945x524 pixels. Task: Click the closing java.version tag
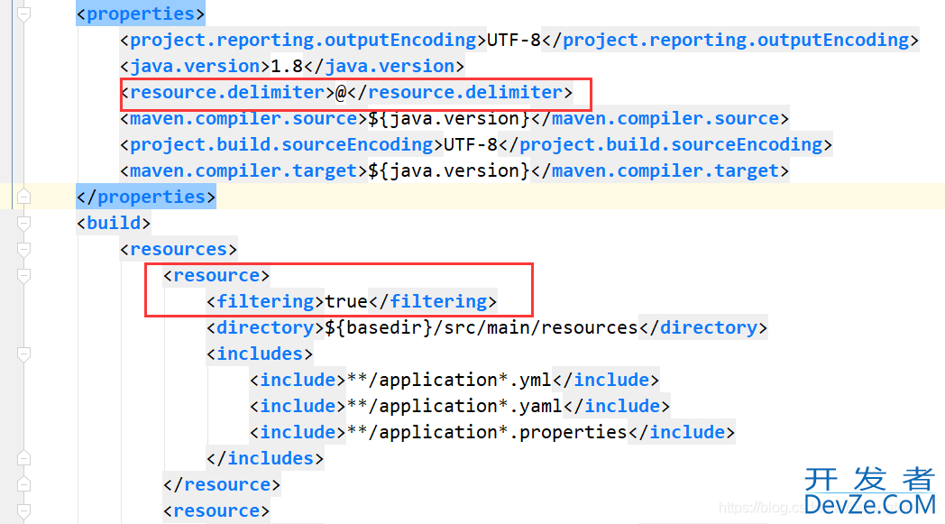coord(384,67)
